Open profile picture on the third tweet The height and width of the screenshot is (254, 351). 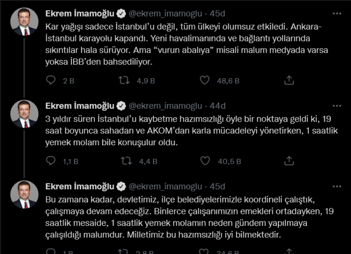click(24, 195)
